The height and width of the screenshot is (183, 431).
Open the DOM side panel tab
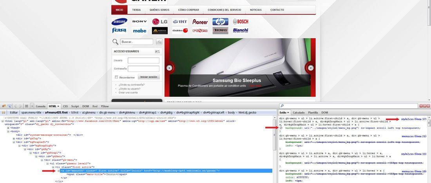(x=325, y=112)
